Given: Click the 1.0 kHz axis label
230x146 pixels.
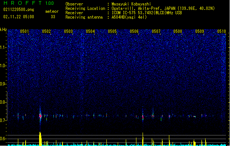Looking at the screenshot, I should [x=3, y=66].
